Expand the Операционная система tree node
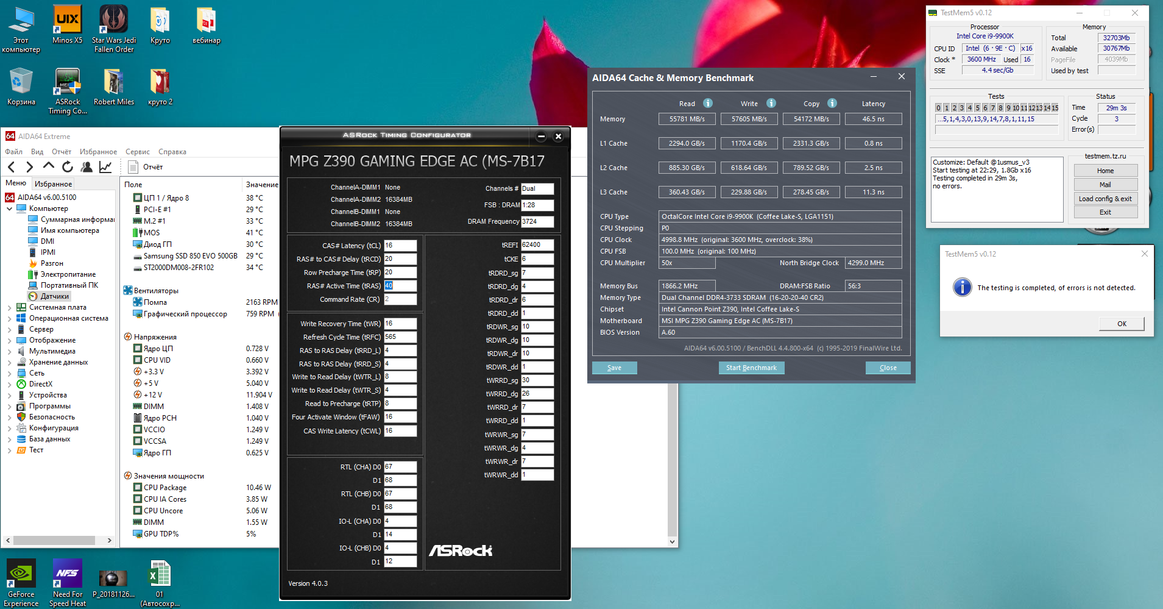The image size is (1163, 609). click(10, 318)
